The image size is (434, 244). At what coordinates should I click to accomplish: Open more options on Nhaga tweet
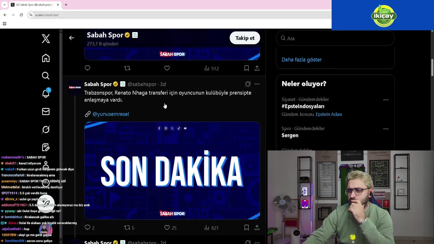257,84
